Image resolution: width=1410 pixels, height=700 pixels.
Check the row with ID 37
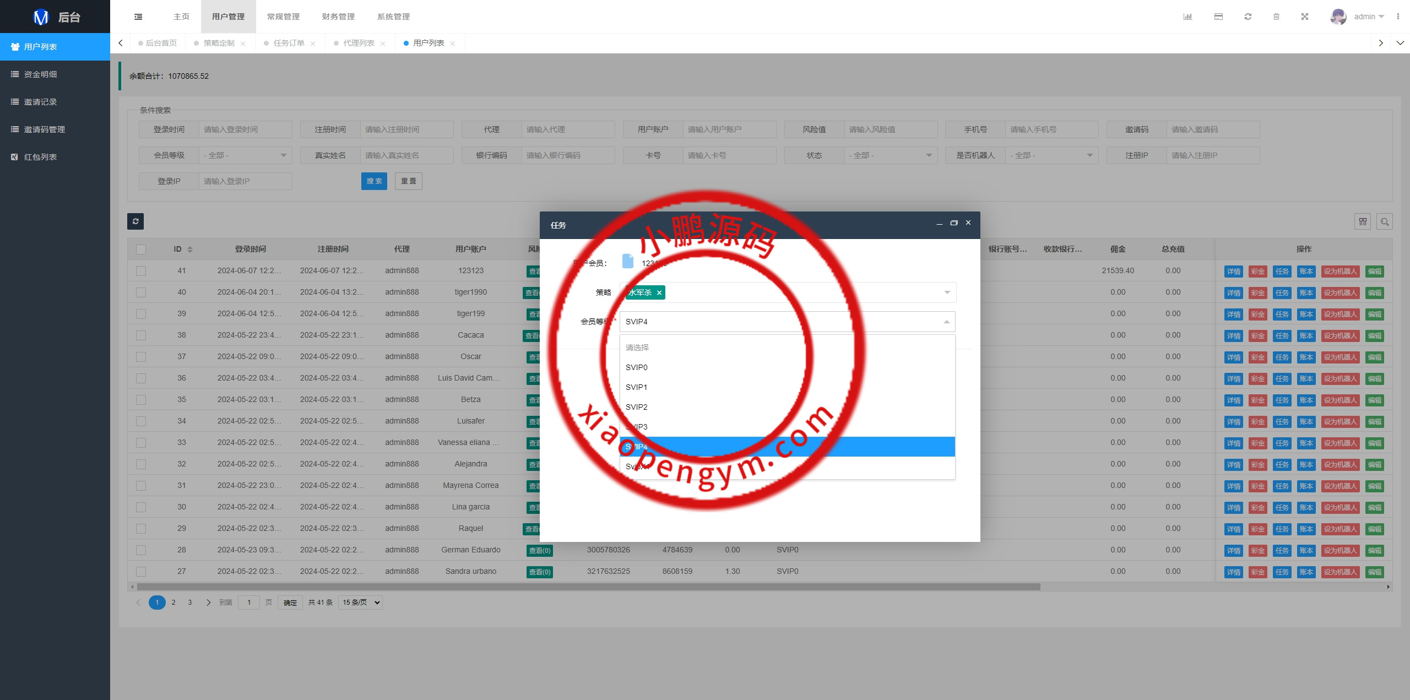[141, 357]
